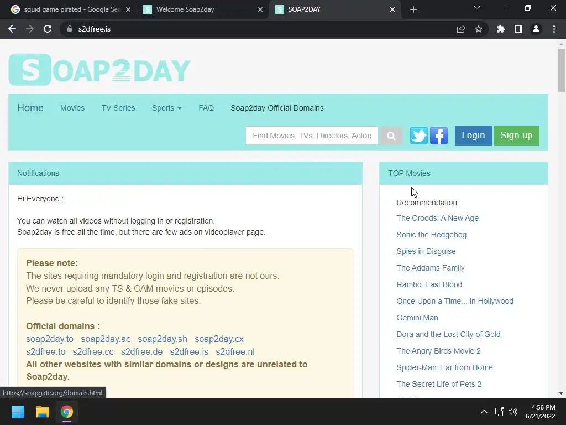Open The Croods: A New Age
This screenshot has height=425, width=566.
438,218
